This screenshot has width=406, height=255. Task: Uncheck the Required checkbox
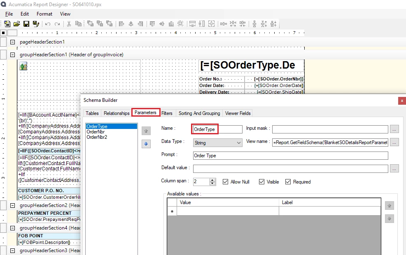click(x=288, y=181)
